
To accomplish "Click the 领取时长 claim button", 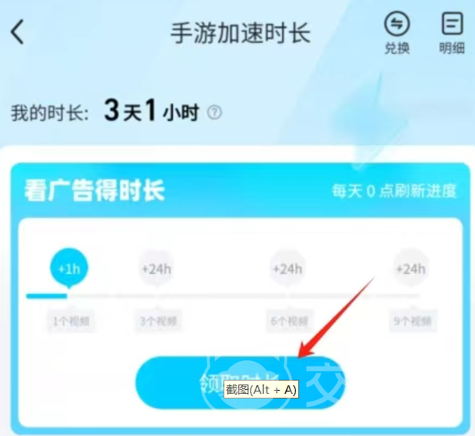I will tap(241, 383).
